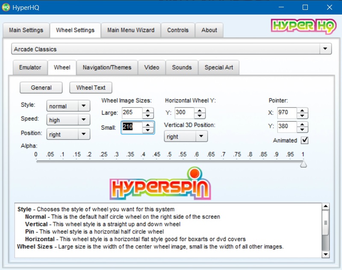
Task: Click the HyperHQ logo in top right
Action: [x=304, y=26]
